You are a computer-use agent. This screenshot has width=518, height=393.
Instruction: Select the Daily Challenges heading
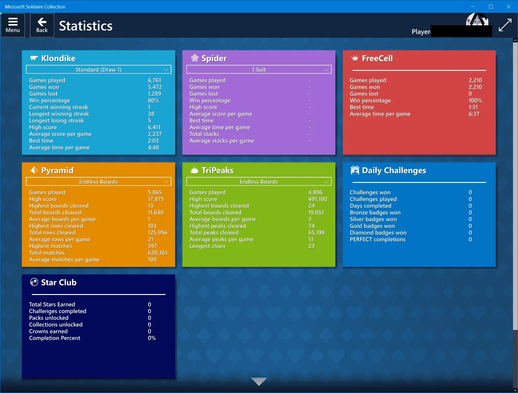[x=394, y=170]
